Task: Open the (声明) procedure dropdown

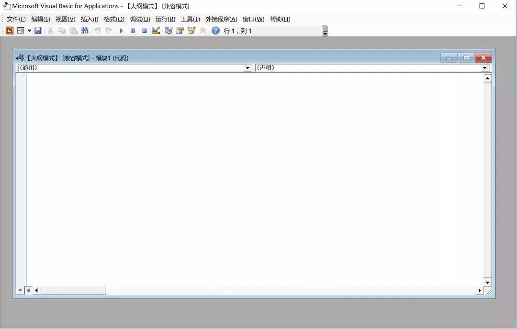Action: pos(484,67)
